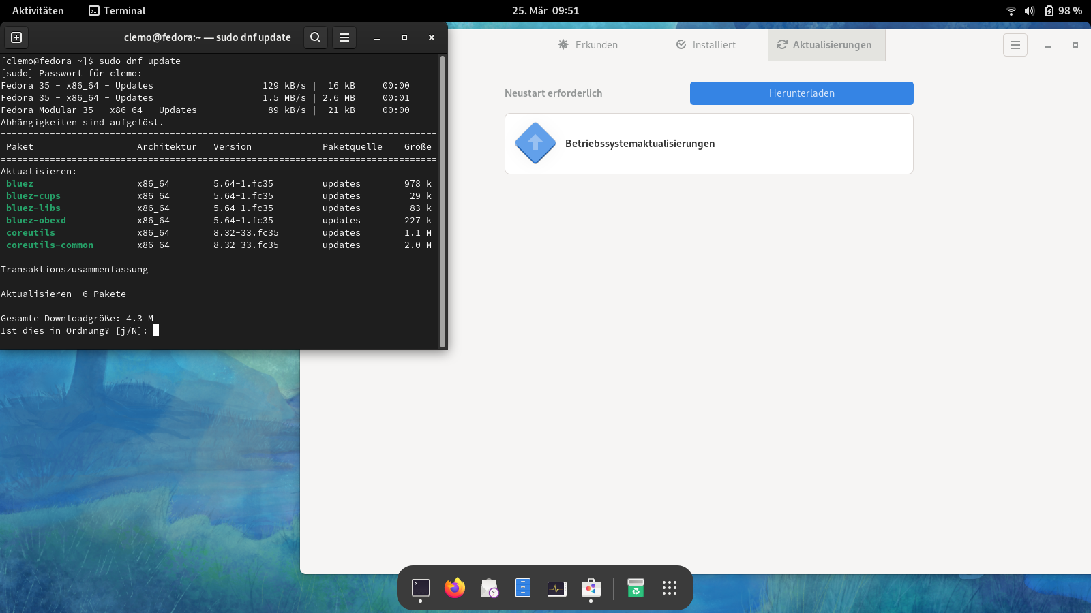
Task: Open the Betriebssystemaktualisierungen entry
Action: [709, 144]
